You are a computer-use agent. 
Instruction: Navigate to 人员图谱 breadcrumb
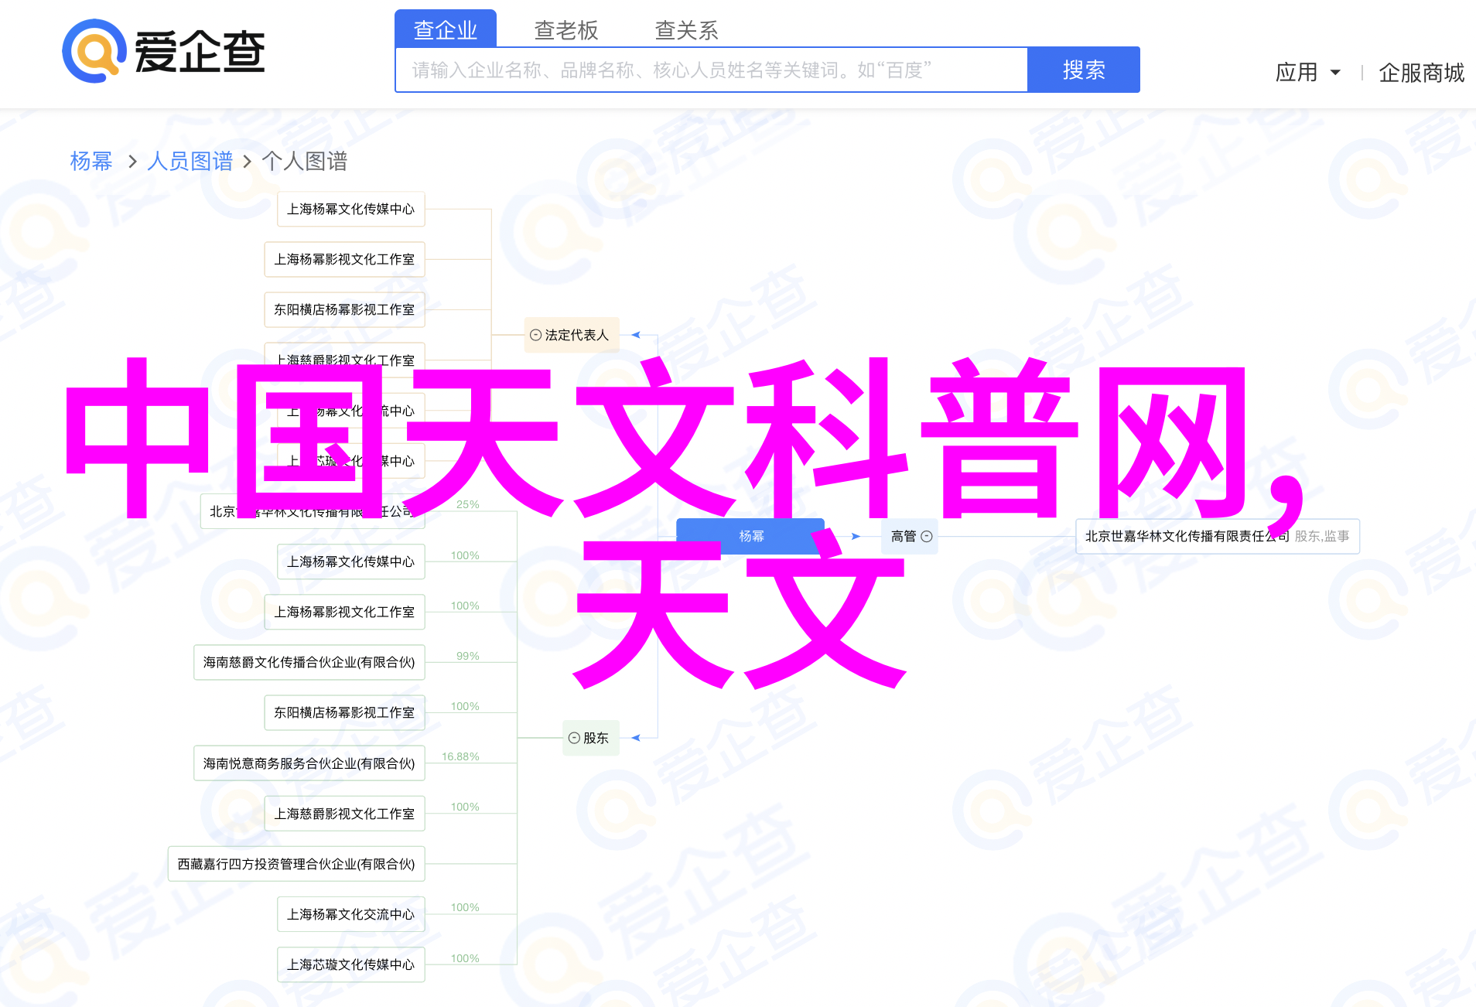[190, 161]
